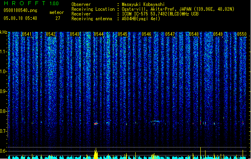Click the red meteor echo near 0544

(x=96, y=124)
